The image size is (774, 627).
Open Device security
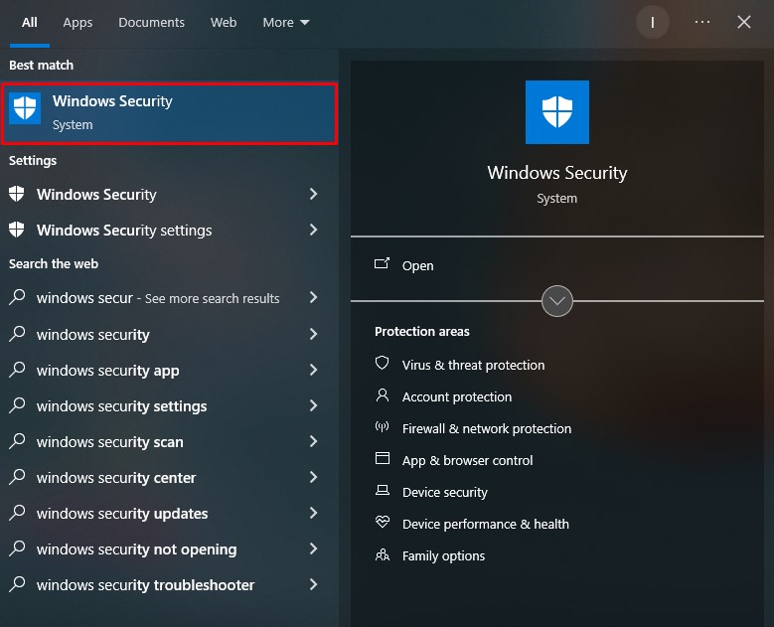pos(444,492)
